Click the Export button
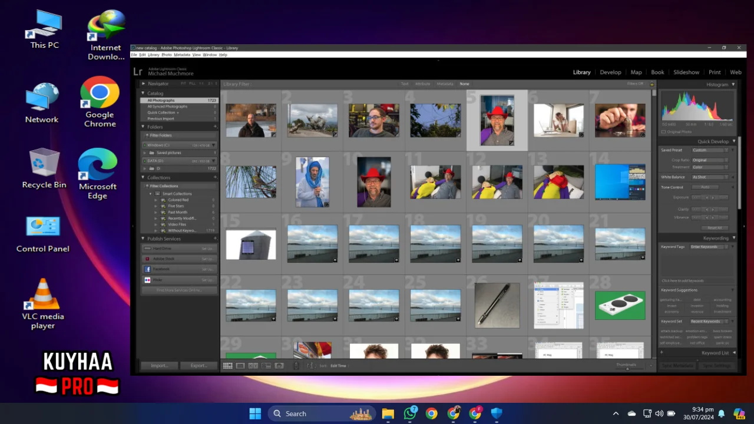 pyautogui.click(x=199, y=366)
